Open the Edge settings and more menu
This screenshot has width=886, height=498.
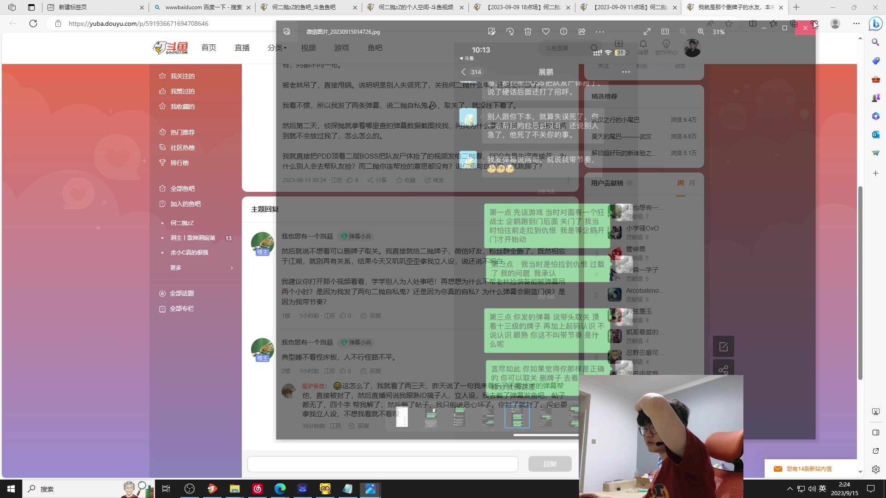tap(856, 24)
